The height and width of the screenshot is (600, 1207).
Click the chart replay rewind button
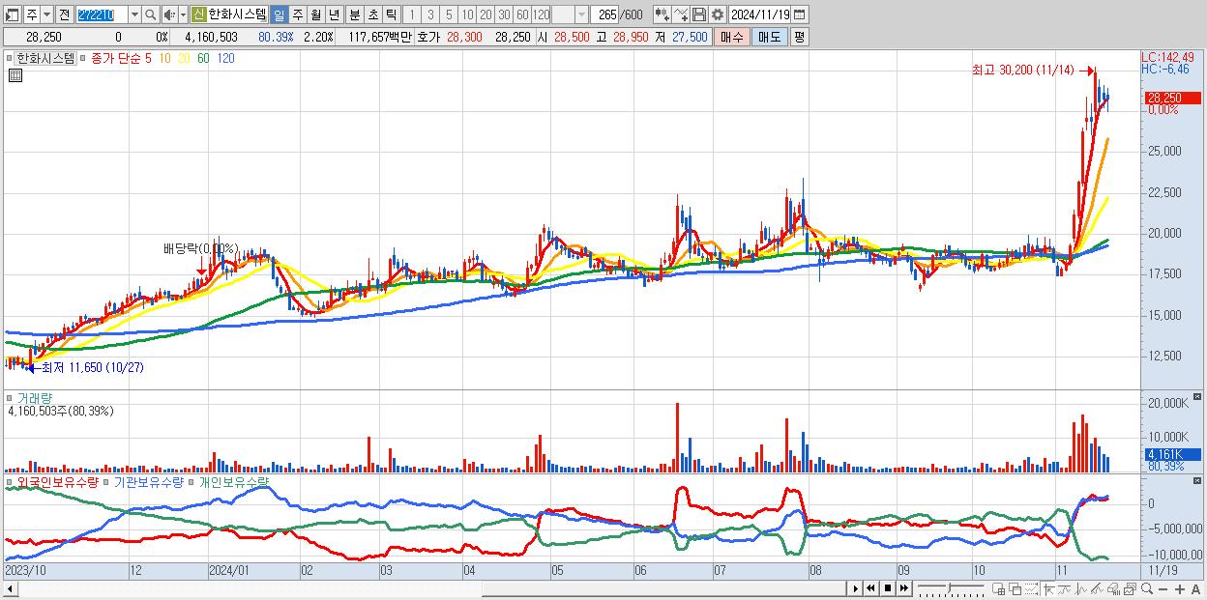(x=871, y=588)
